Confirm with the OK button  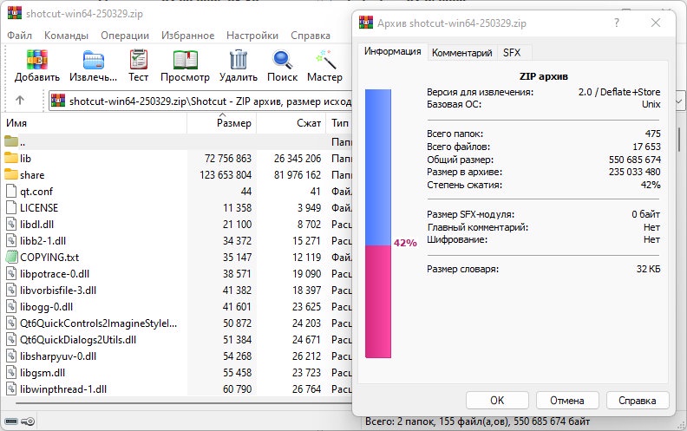[x=497, y=401]
